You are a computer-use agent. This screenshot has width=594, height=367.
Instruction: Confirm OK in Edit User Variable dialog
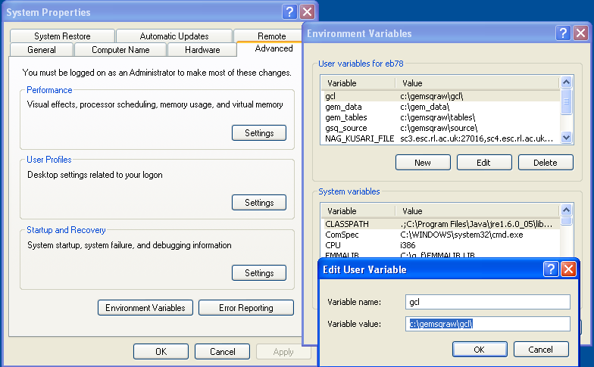pyautogui.click(x=480, y=350)
